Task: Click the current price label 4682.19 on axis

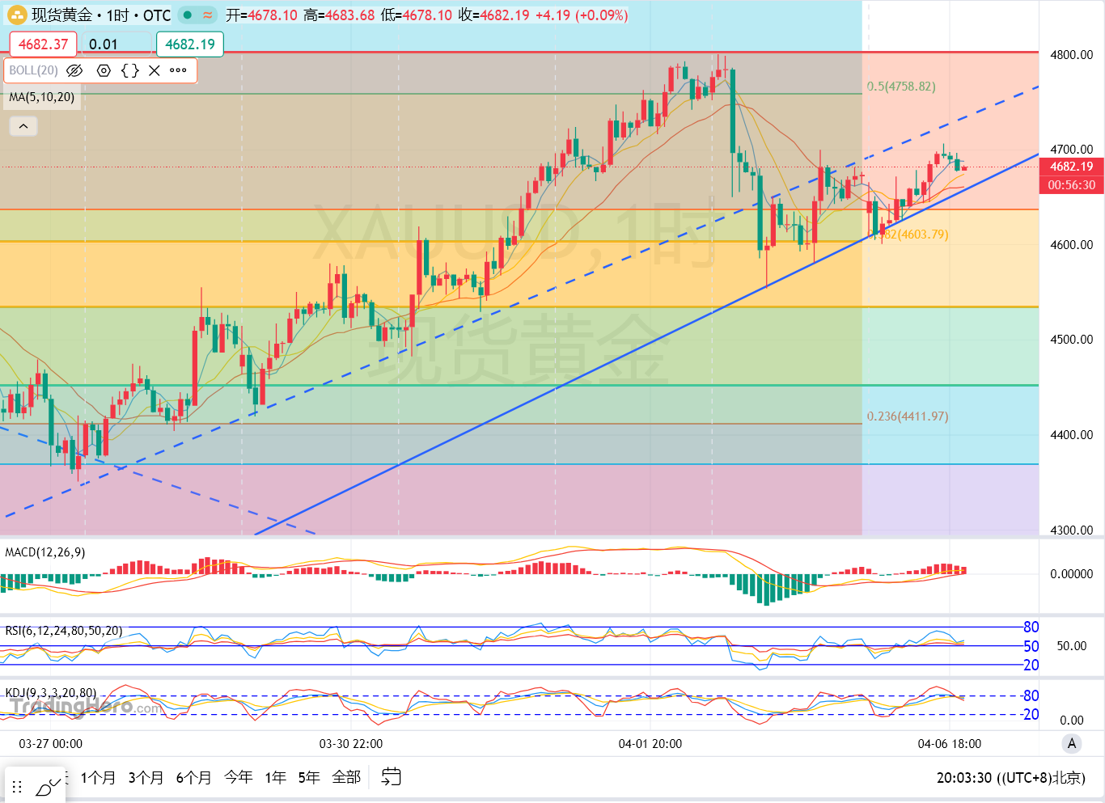Action: [1071, 167]
